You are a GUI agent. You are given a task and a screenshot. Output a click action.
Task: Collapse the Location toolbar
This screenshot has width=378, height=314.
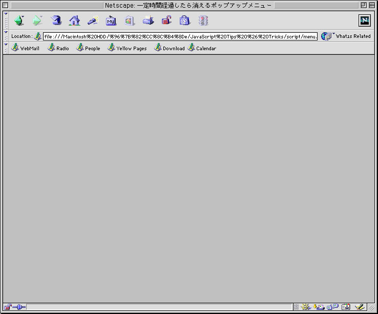(x=6, y=36)
